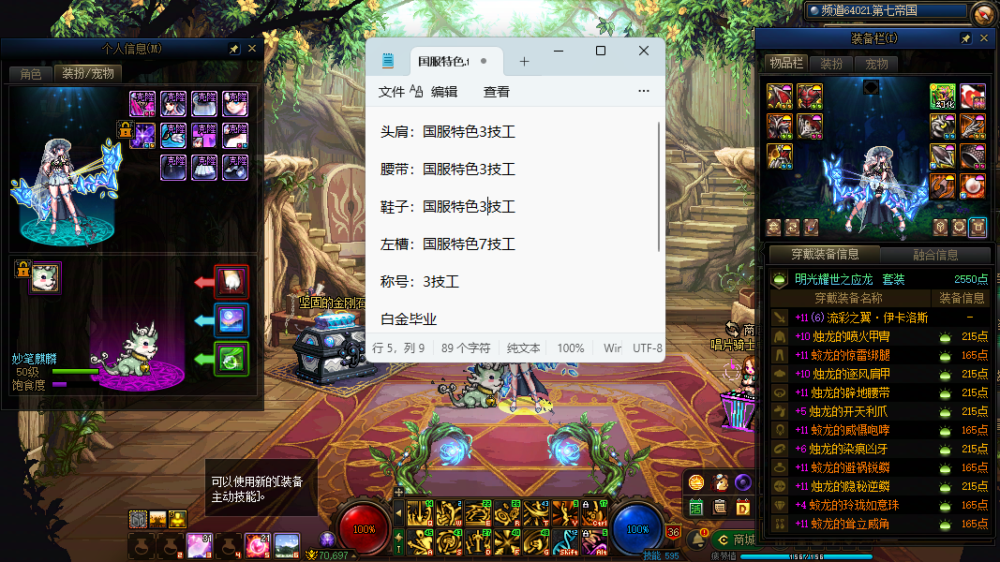1000x562 pixels.
Task: Toggle the pin on 个人信息 panel
Action: pyautogui.click(x=233, y=49)
